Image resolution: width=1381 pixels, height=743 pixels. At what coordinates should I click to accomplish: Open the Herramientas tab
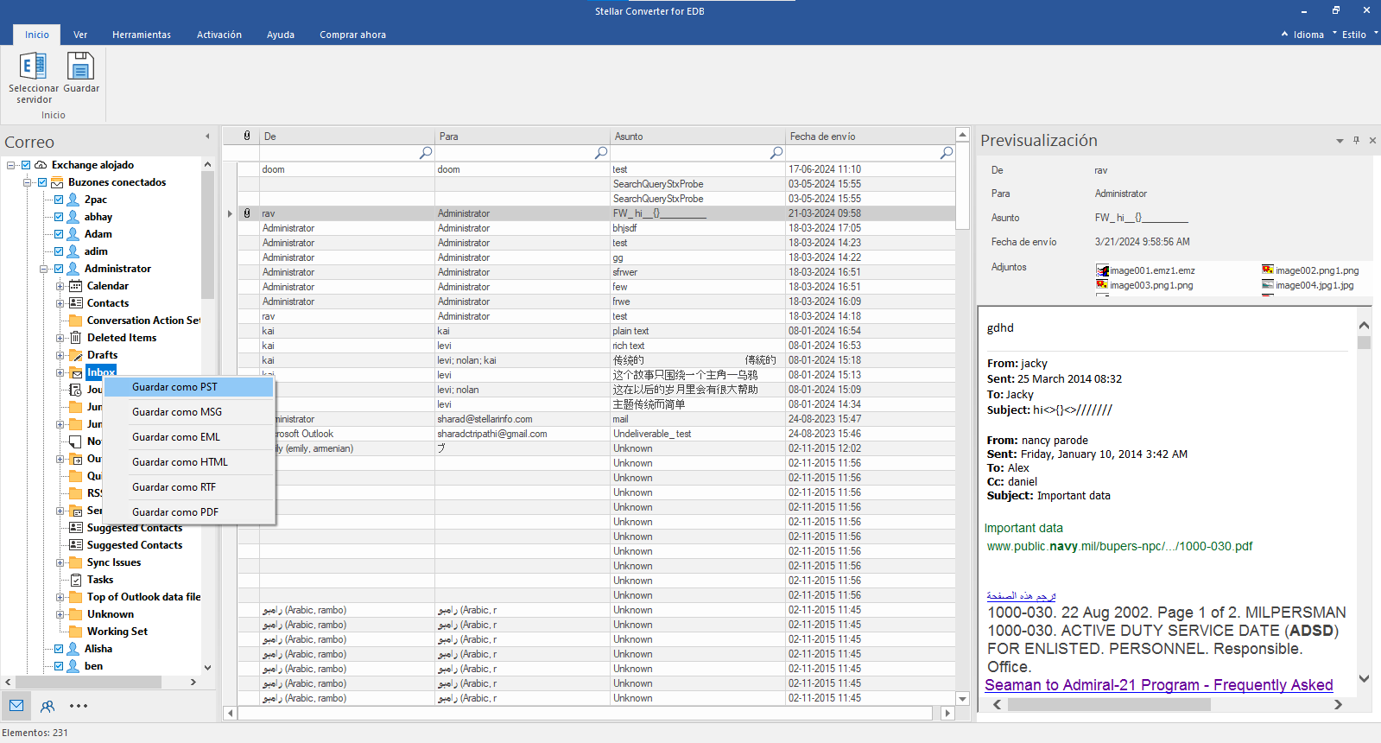point(142,35)
